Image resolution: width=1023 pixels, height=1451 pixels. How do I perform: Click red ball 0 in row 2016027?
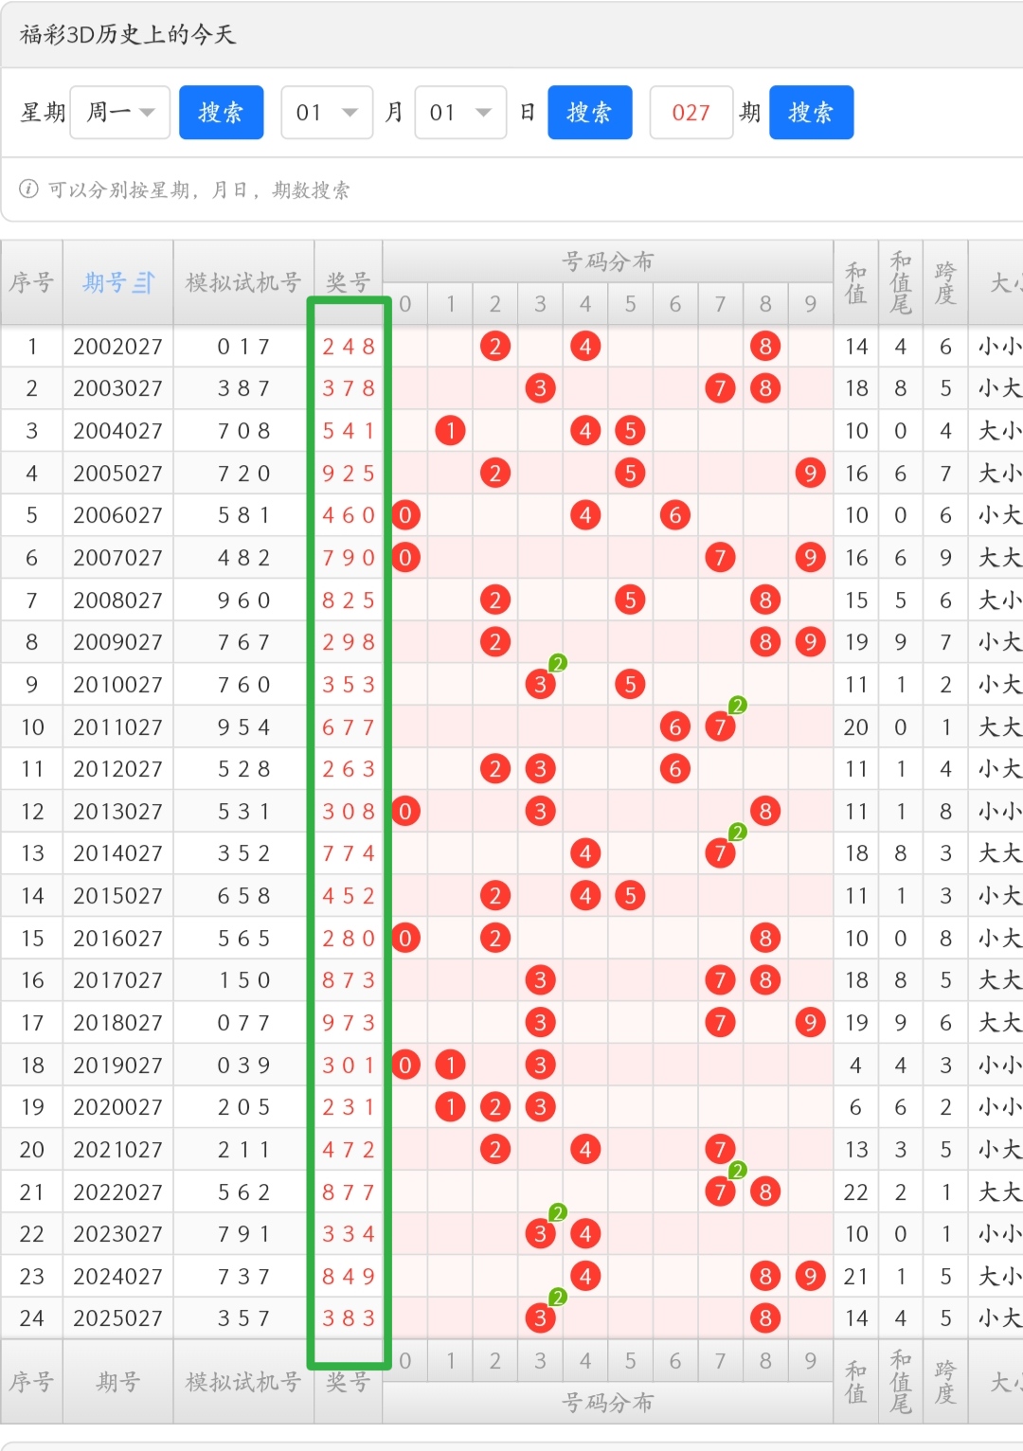click(405, 939)
